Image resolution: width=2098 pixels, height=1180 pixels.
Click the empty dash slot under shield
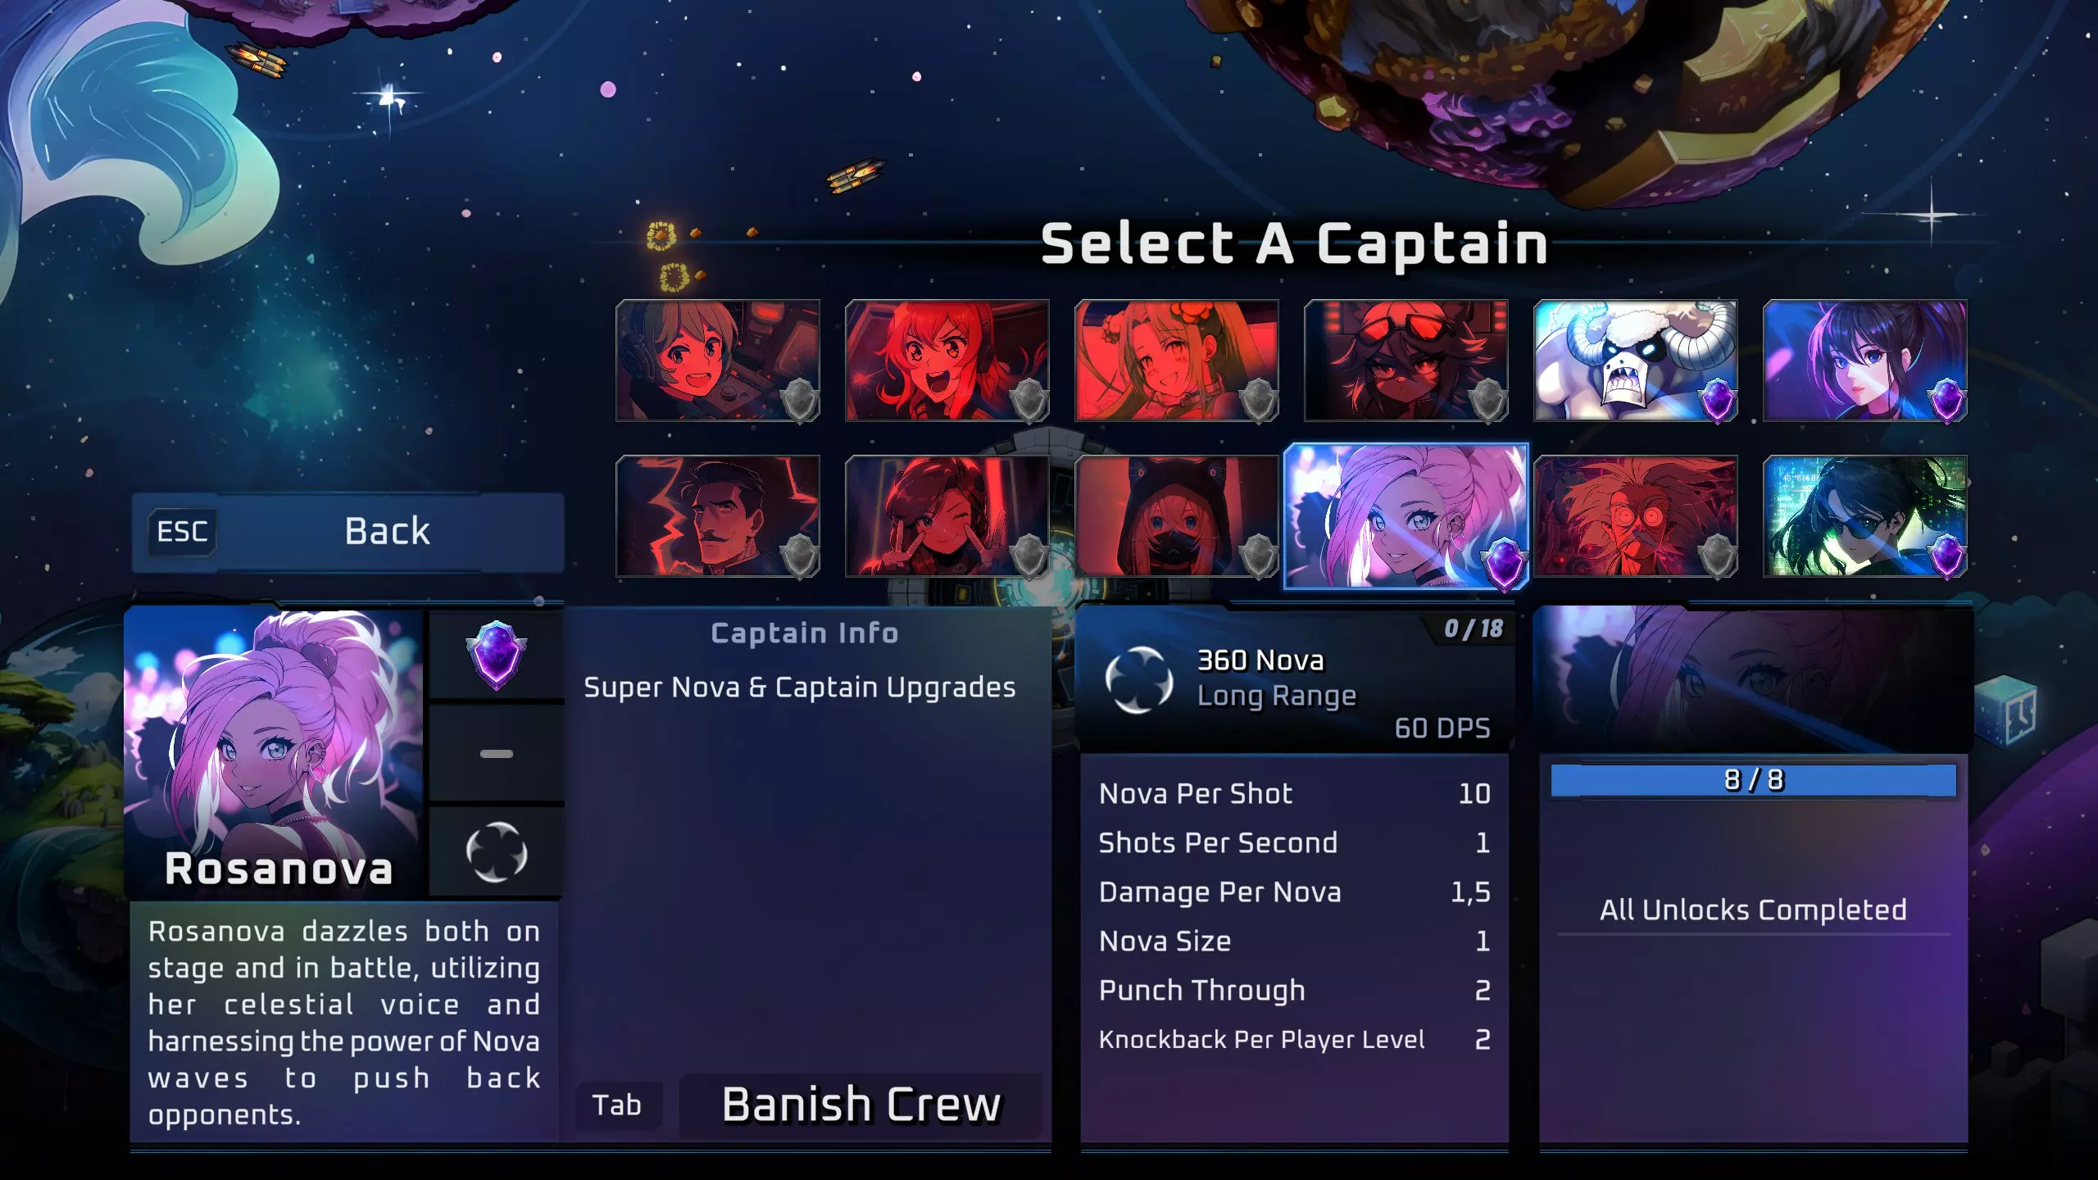click(x=496, y=753)
